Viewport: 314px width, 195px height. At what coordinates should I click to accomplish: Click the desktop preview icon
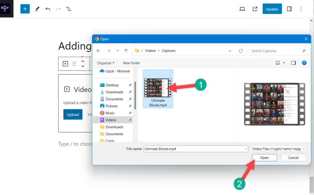[242, 9]
